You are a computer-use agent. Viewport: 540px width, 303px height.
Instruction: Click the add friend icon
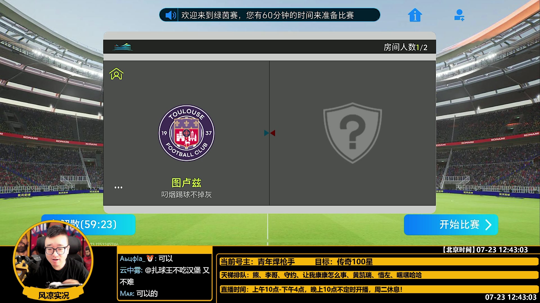click(459, 15)
